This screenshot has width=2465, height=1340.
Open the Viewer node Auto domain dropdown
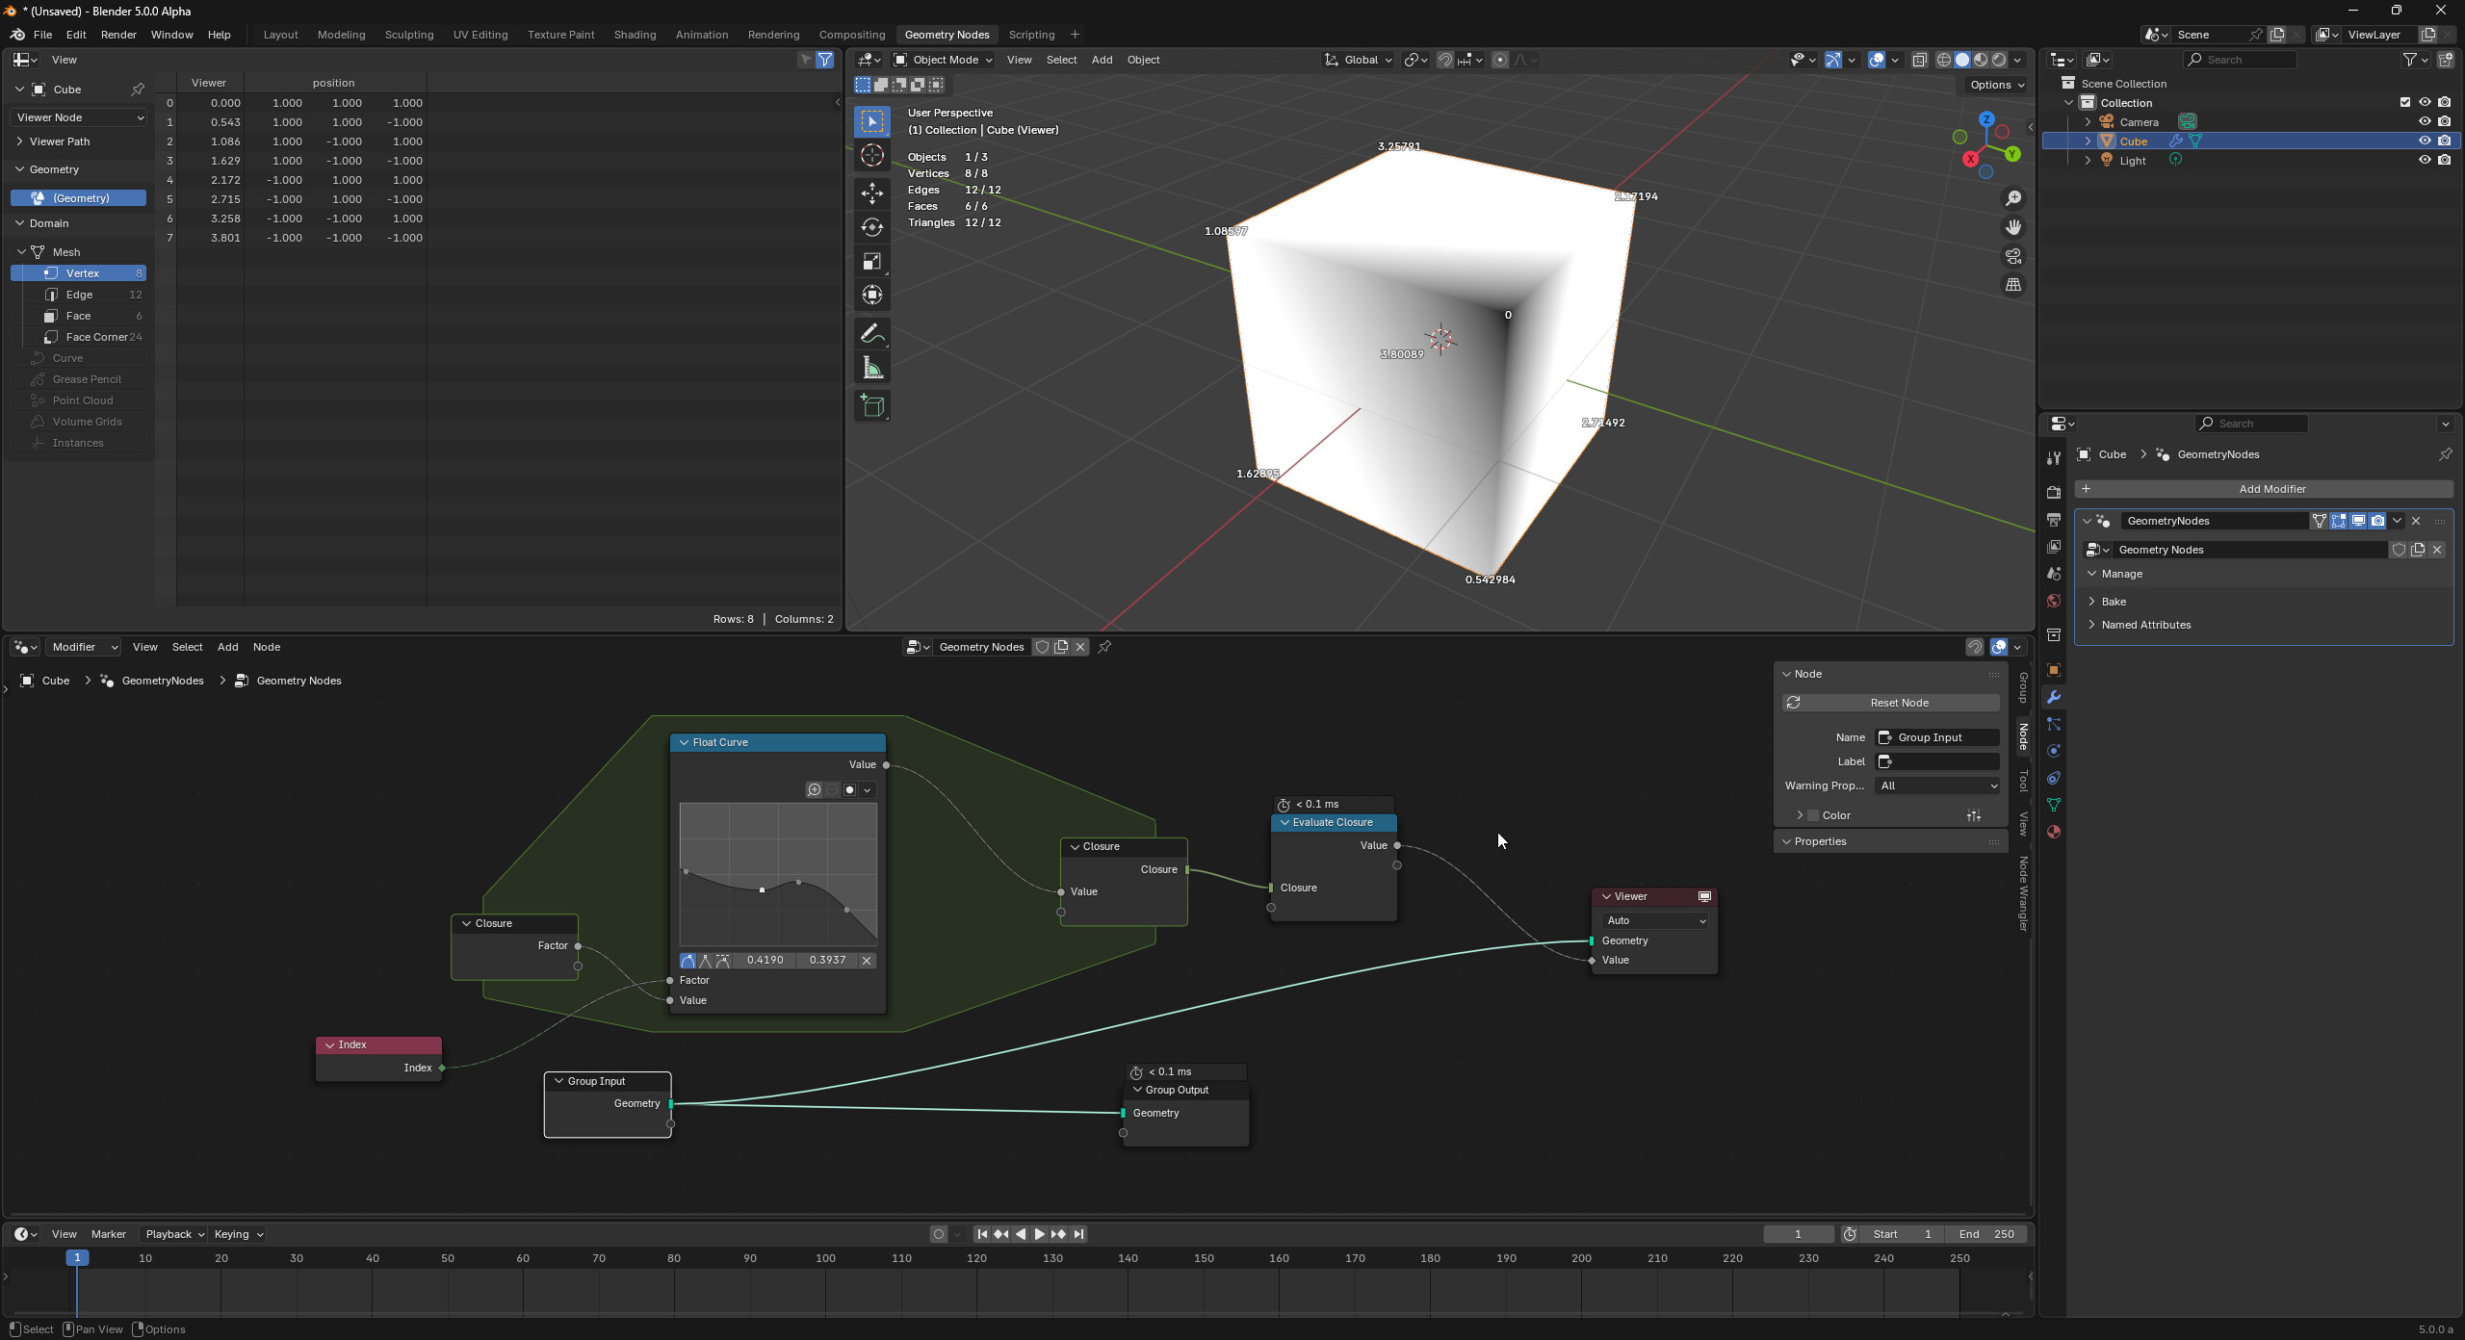(1655, 921)
